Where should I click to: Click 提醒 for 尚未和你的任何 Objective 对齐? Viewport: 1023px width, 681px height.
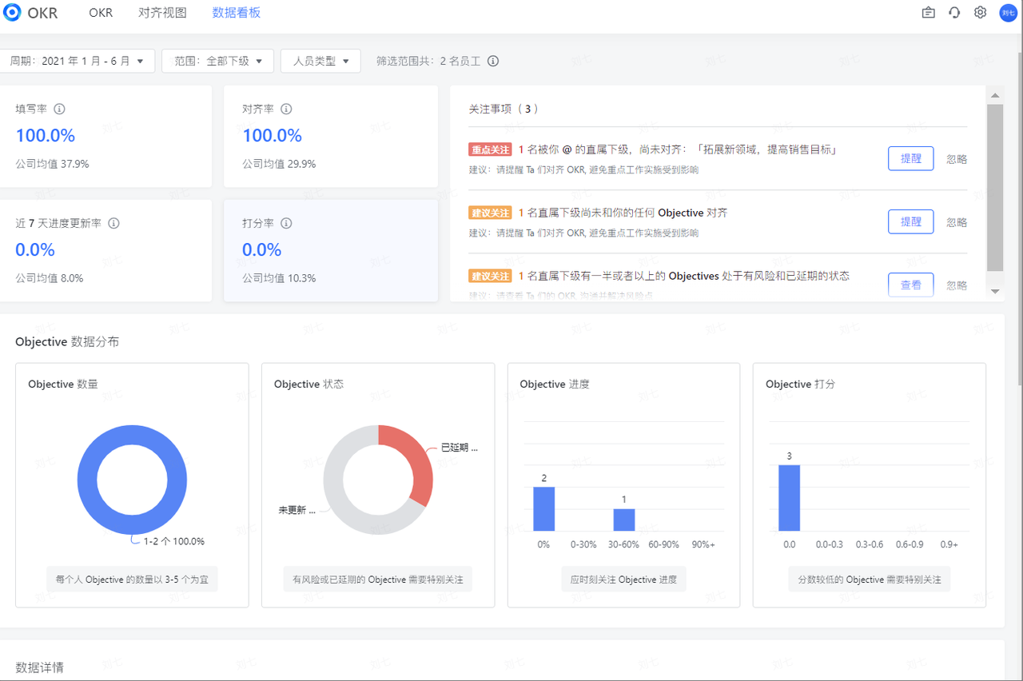point(911,221)
